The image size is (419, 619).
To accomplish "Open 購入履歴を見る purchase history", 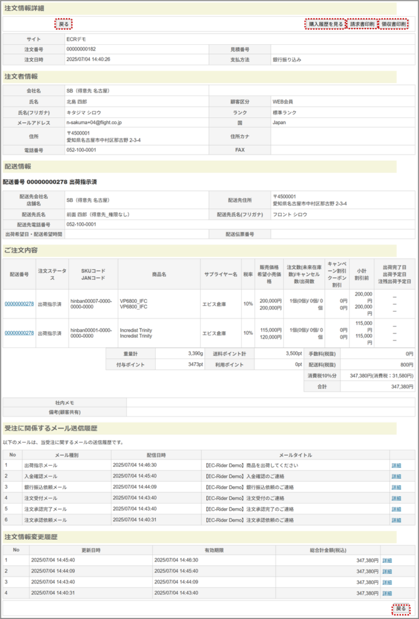I will (x=325, y=24).
